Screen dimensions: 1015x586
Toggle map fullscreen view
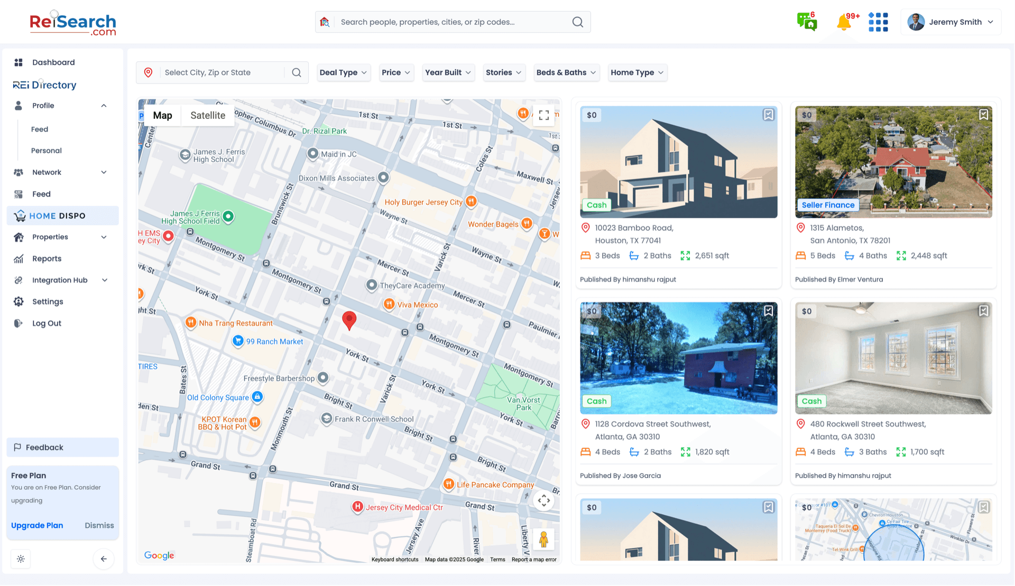coord(544,115)
